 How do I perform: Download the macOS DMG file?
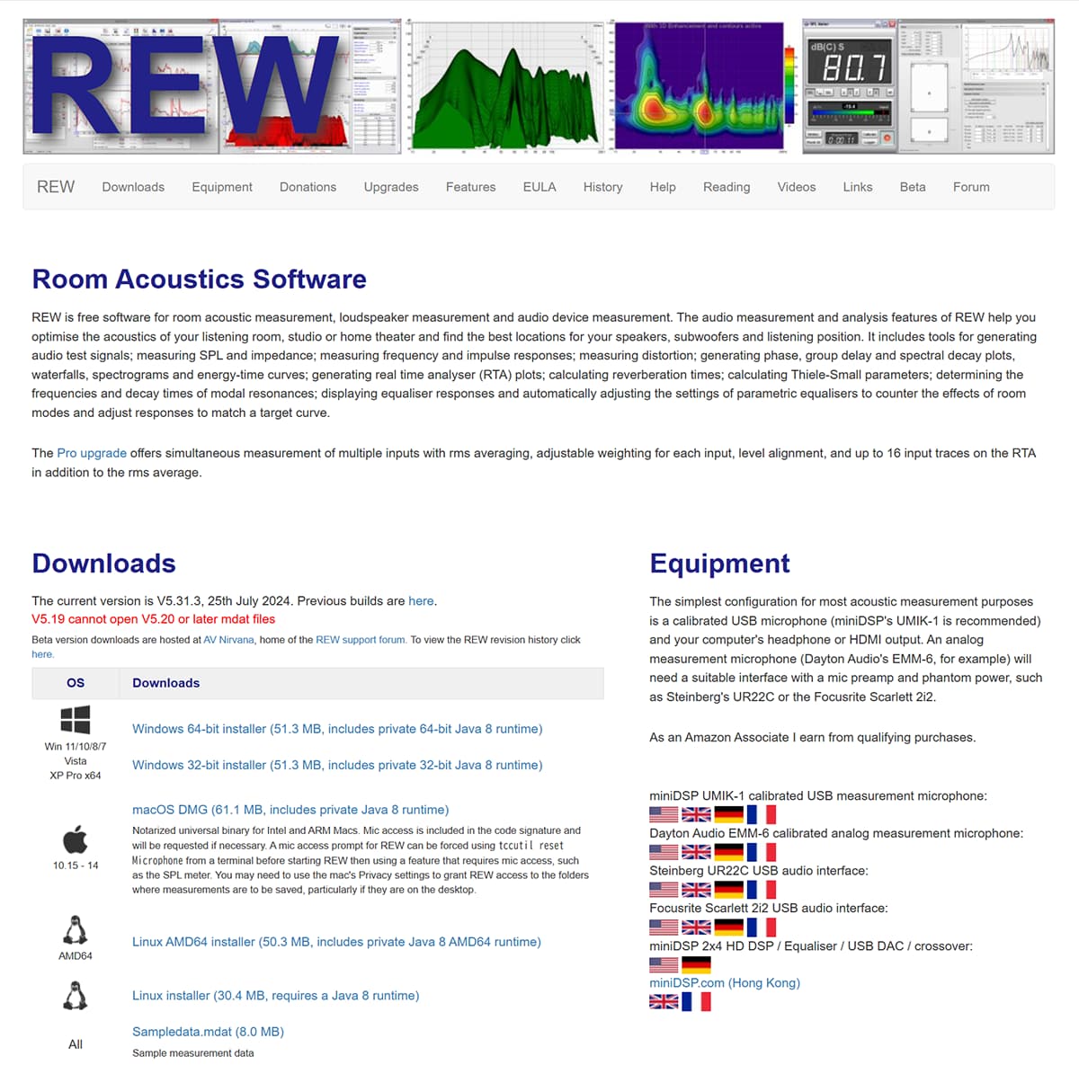(x=290, y=810)
